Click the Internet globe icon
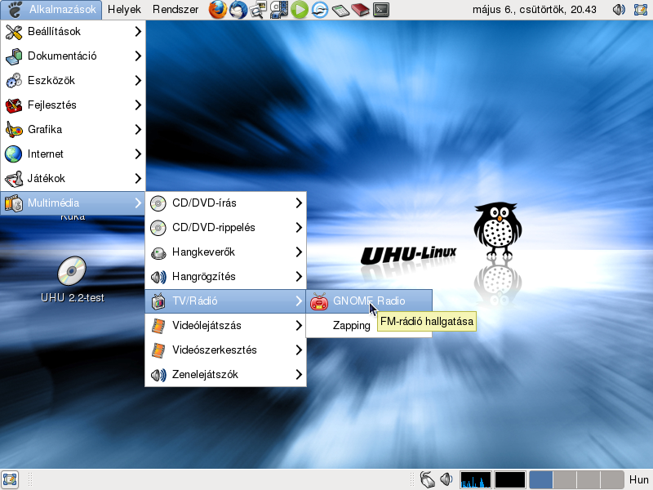 point(14,154)
